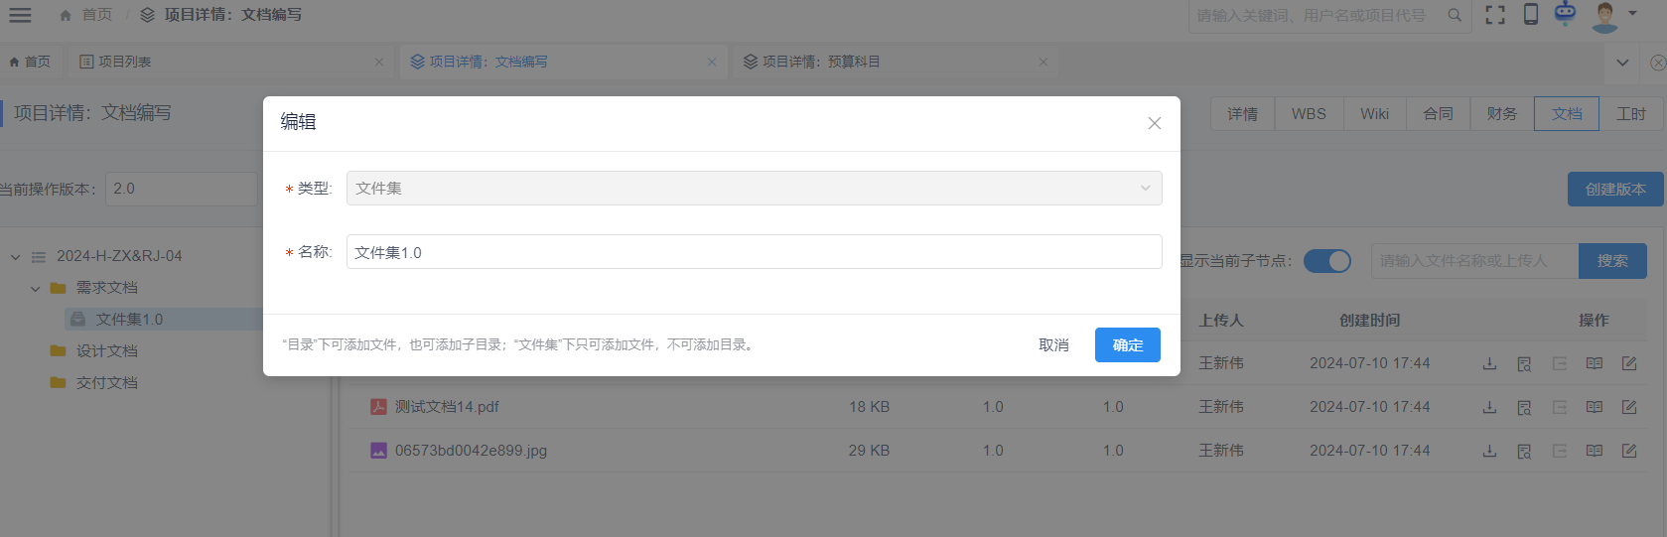This screenshot has width=1667, height=537.
Task: Select the 文件集1.0 tree node
Action: (129, 320)
